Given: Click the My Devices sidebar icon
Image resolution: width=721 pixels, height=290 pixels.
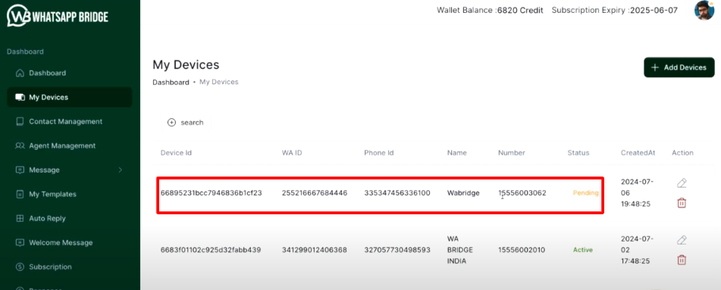Looking at the screenshot, I should [x=20, y=98].
